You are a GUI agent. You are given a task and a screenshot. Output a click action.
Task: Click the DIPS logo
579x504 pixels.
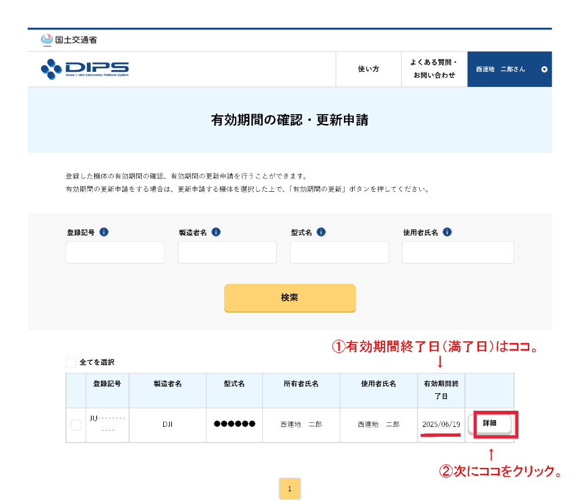[x=85, y=69]
